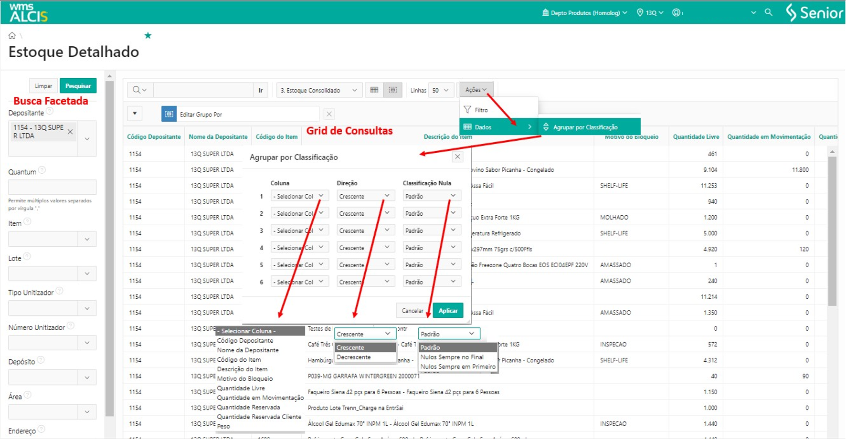This screenshot has width=846, height=440.
Task: Open the user profile icon in the header
Action: click(676, 13)
